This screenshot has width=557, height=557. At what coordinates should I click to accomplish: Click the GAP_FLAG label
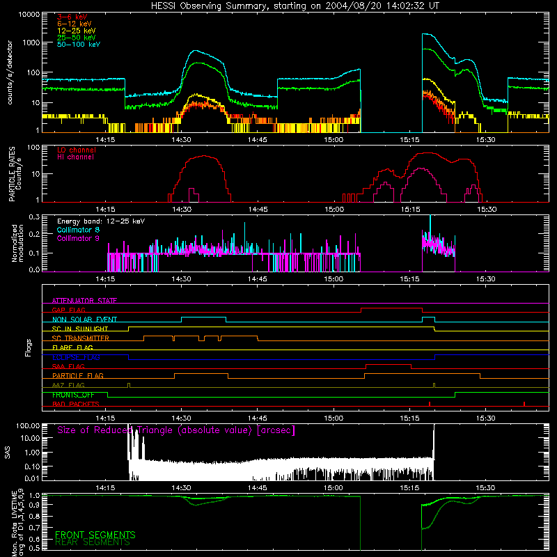[x=68, y=310]
